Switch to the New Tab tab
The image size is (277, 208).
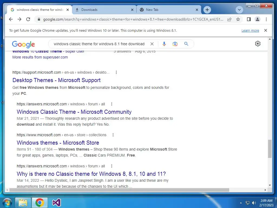coord(169,10)
